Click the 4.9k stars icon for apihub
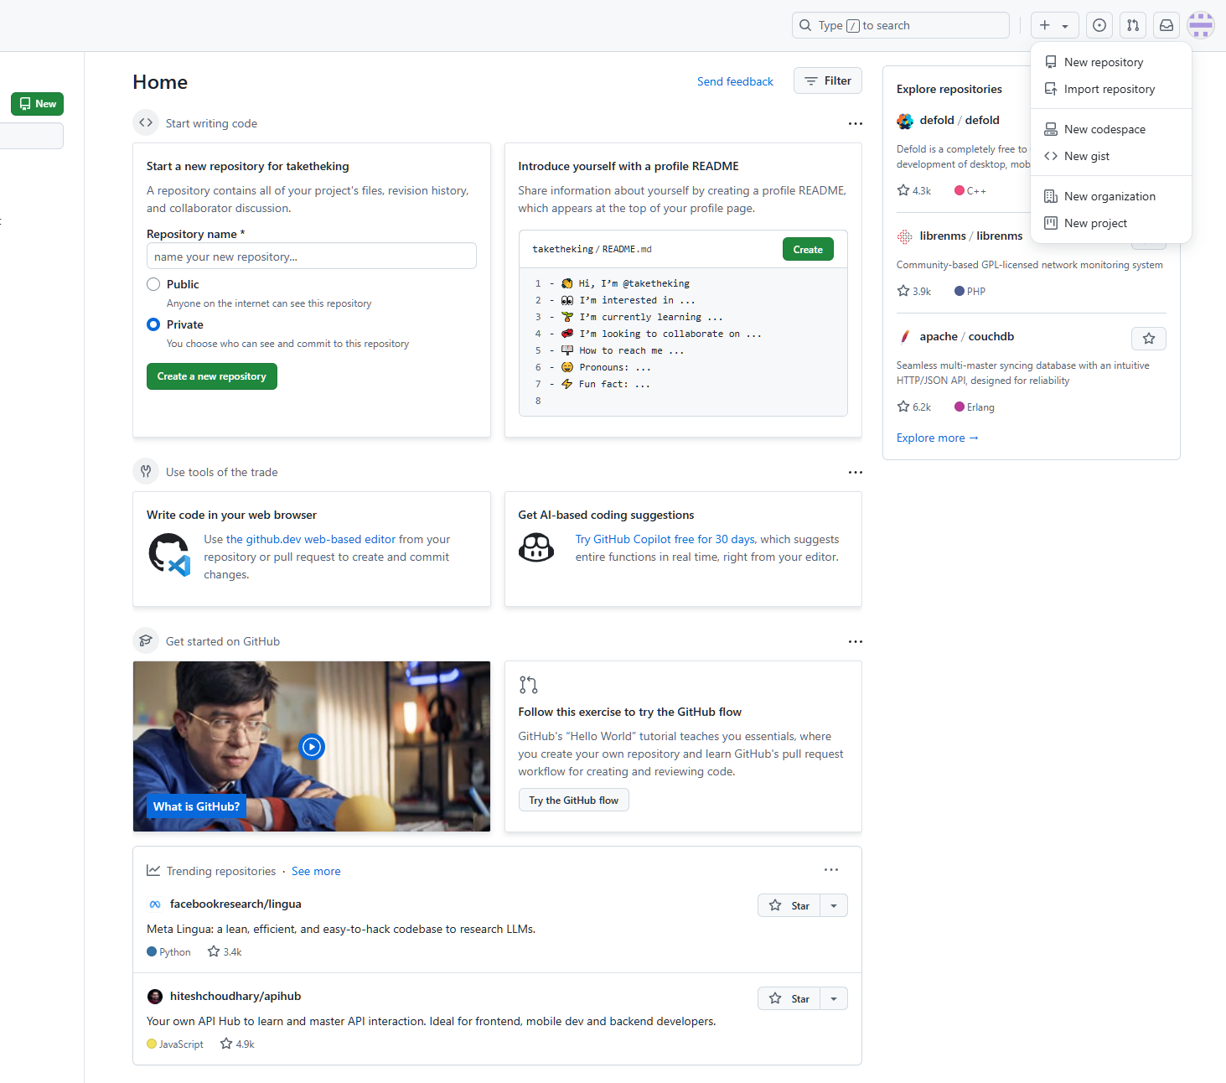The height and width of the screenshot is (1083, 1226). [x=226, y=1044]
